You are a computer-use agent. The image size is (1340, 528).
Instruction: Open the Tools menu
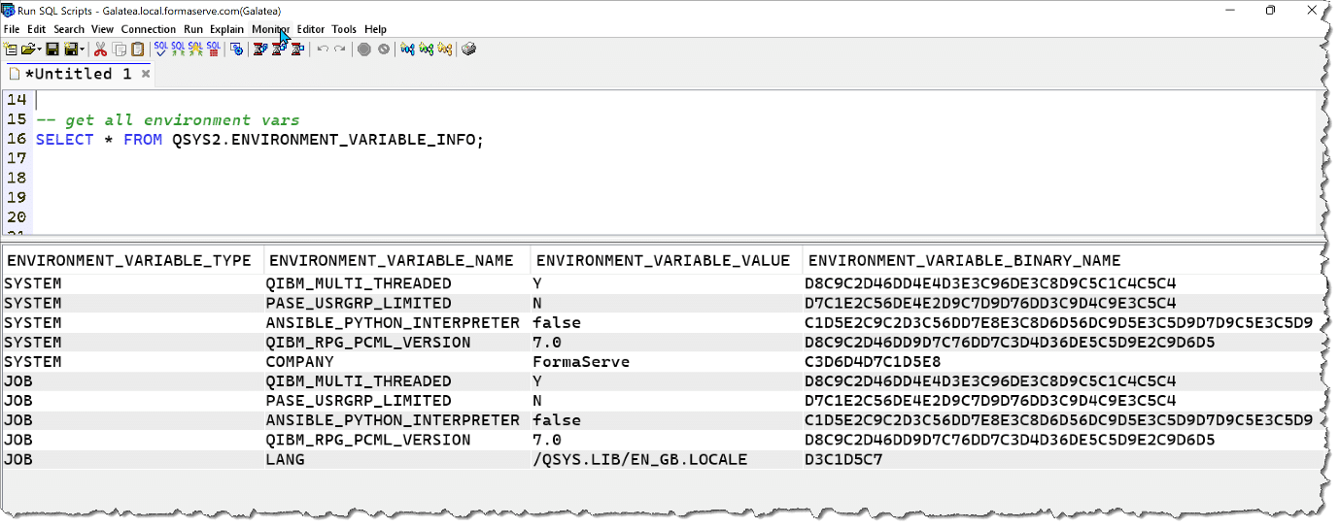click(344, 29)
